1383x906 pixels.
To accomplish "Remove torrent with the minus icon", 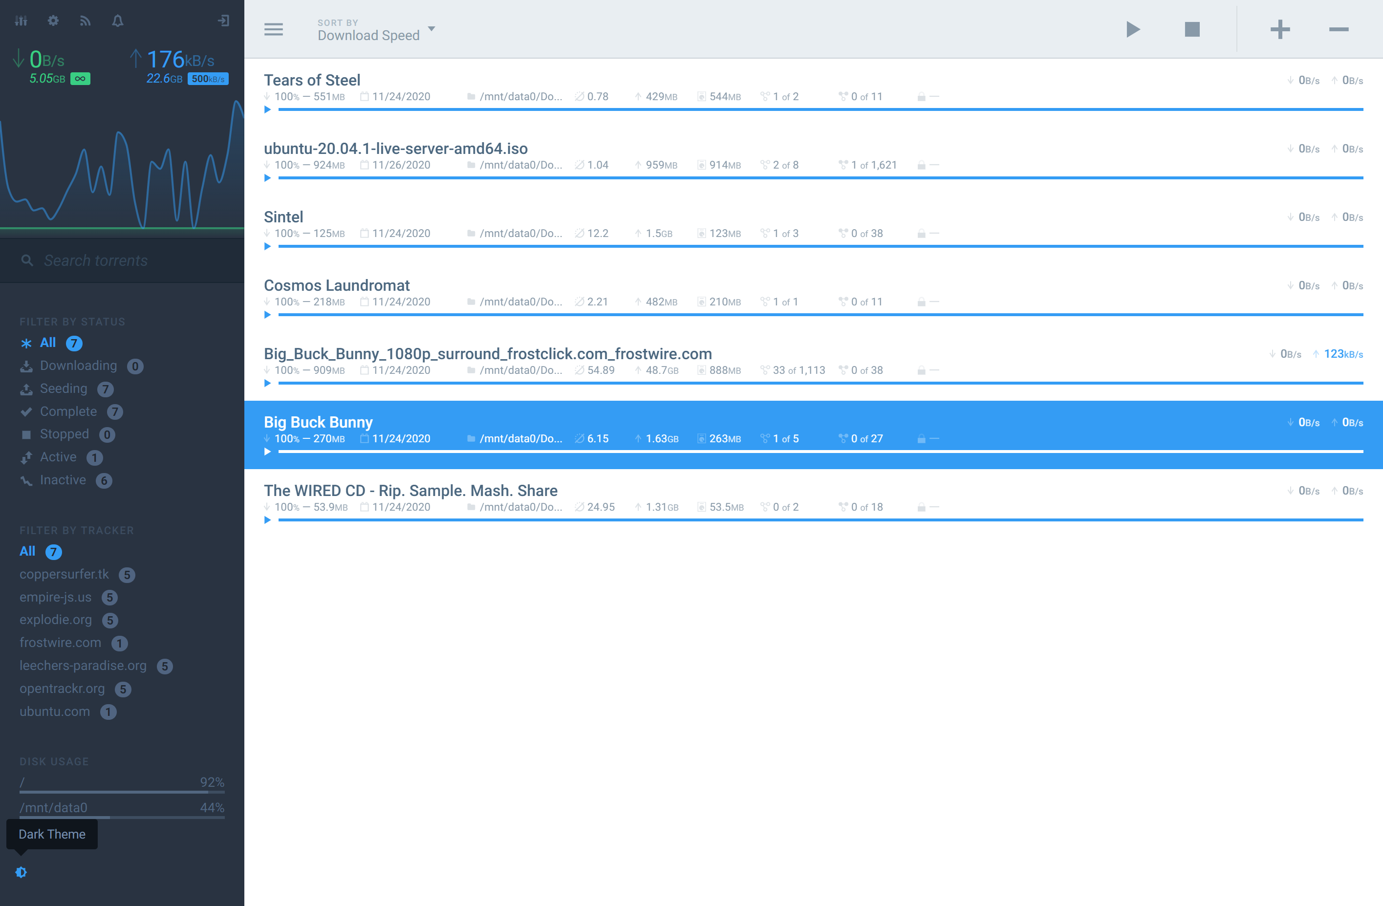I will [1338, 29].
